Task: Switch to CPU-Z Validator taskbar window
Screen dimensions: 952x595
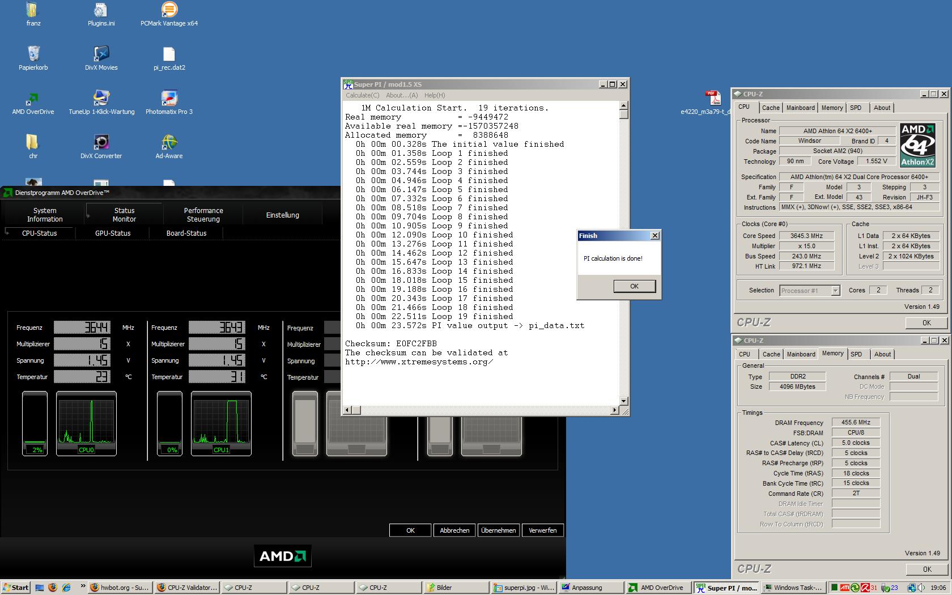Action: click(x=188, y=588)
